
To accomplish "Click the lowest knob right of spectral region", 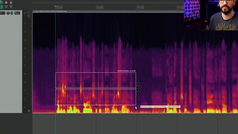I will point(137,93).
